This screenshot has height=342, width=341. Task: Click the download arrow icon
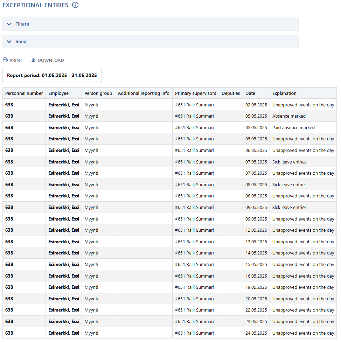click(x=33, y=60)
